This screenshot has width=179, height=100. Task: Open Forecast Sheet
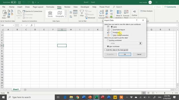tap(126, 14)
